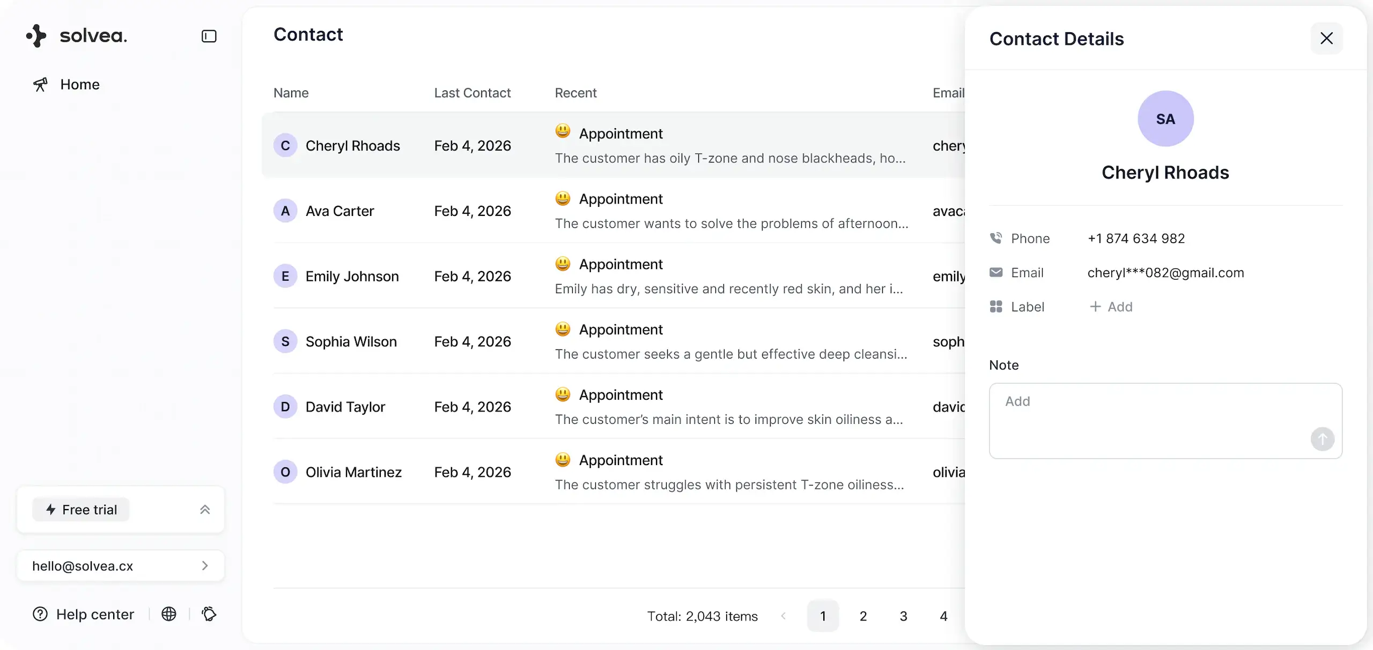1373x650 pixels.
Task: Click the Recent column header
Action: point(575,93)
